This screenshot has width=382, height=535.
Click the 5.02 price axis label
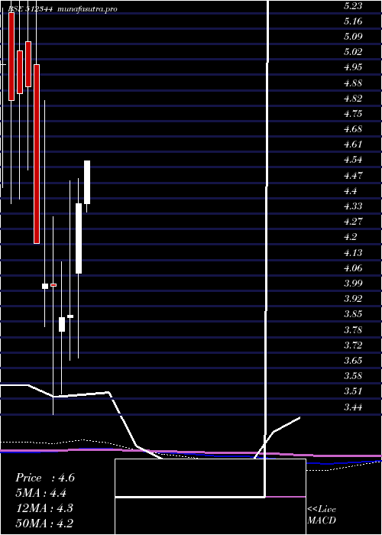[353, 52]
